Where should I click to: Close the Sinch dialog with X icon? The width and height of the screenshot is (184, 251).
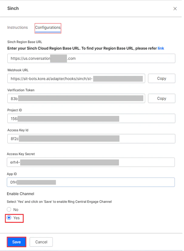click(175, 8)
